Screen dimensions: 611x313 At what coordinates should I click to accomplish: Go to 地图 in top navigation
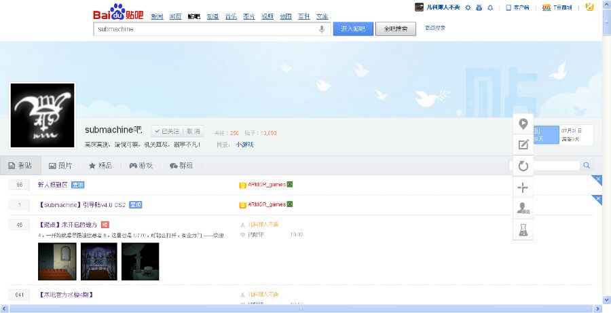286,16
